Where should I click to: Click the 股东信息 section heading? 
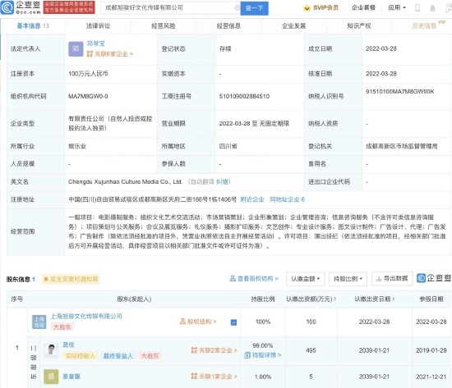click(x=18, y=279)
